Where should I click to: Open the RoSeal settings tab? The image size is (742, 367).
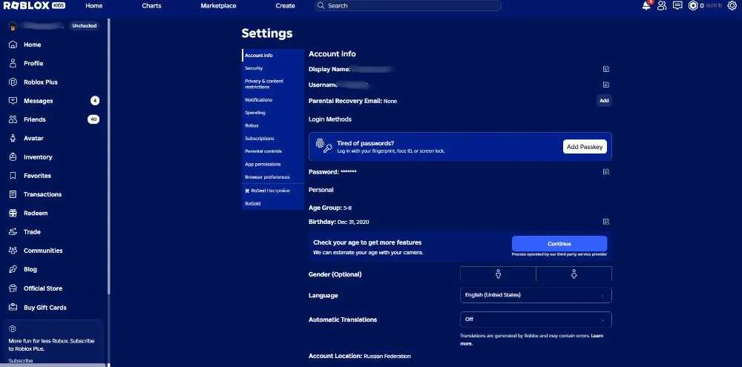pyautogui.click(x=272, y=191)
